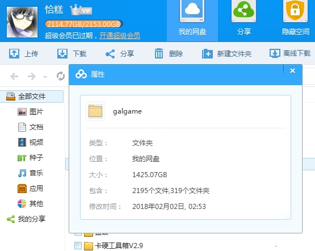Refresh the file list
The image size is (315, 251).
pos(61,76)
